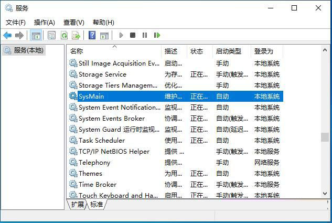
Task: Click the Forward arrow in toolbar
Action: tap(19, 35)
